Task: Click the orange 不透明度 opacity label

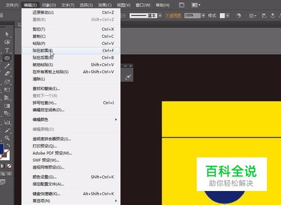Action: coord(174,16)
